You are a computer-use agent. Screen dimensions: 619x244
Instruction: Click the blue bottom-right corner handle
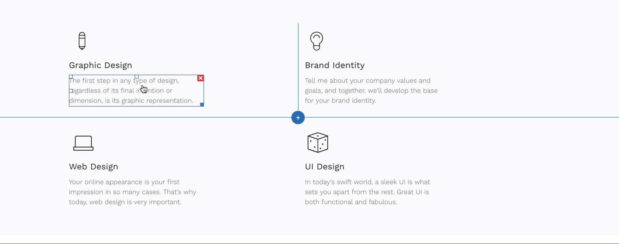click(x=202, y=104)
